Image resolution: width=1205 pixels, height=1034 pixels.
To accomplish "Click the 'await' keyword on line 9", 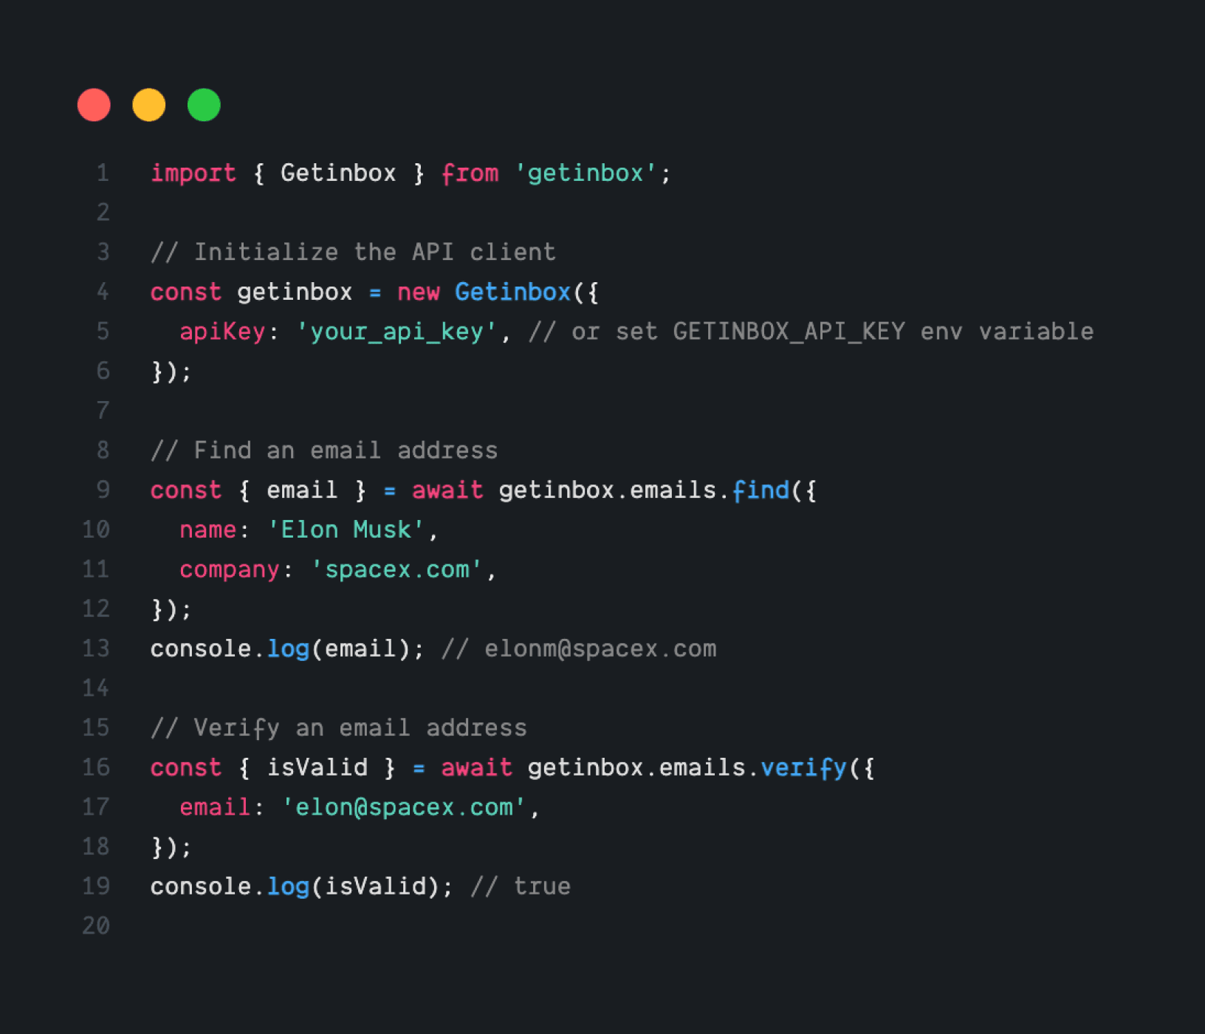I will point(447,490).
